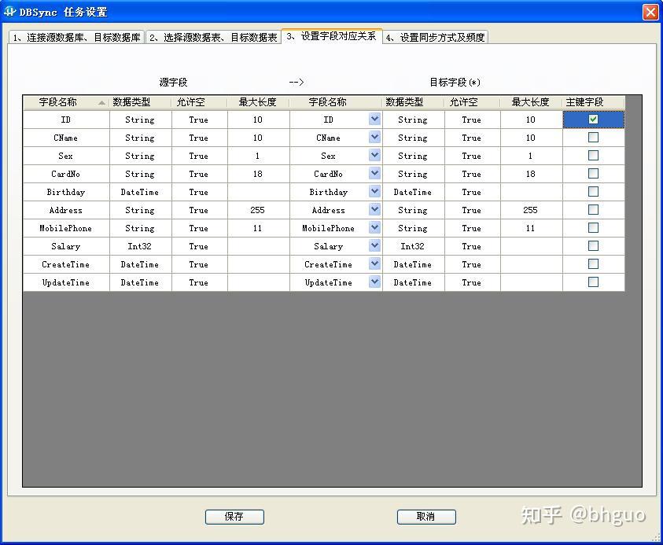The image size is (663, 545).
Task: Open the Birthday target field dropdown
Action: coord(373,192)
